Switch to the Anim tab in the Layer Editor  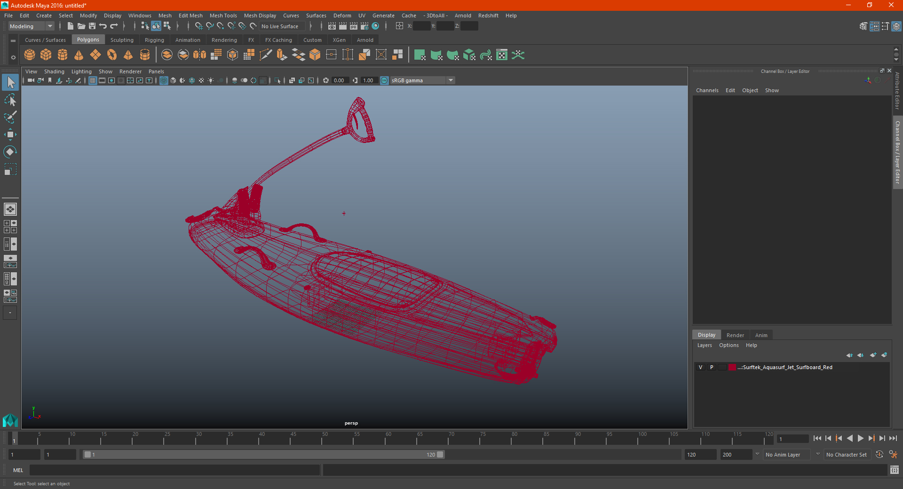tap(761, 335)
